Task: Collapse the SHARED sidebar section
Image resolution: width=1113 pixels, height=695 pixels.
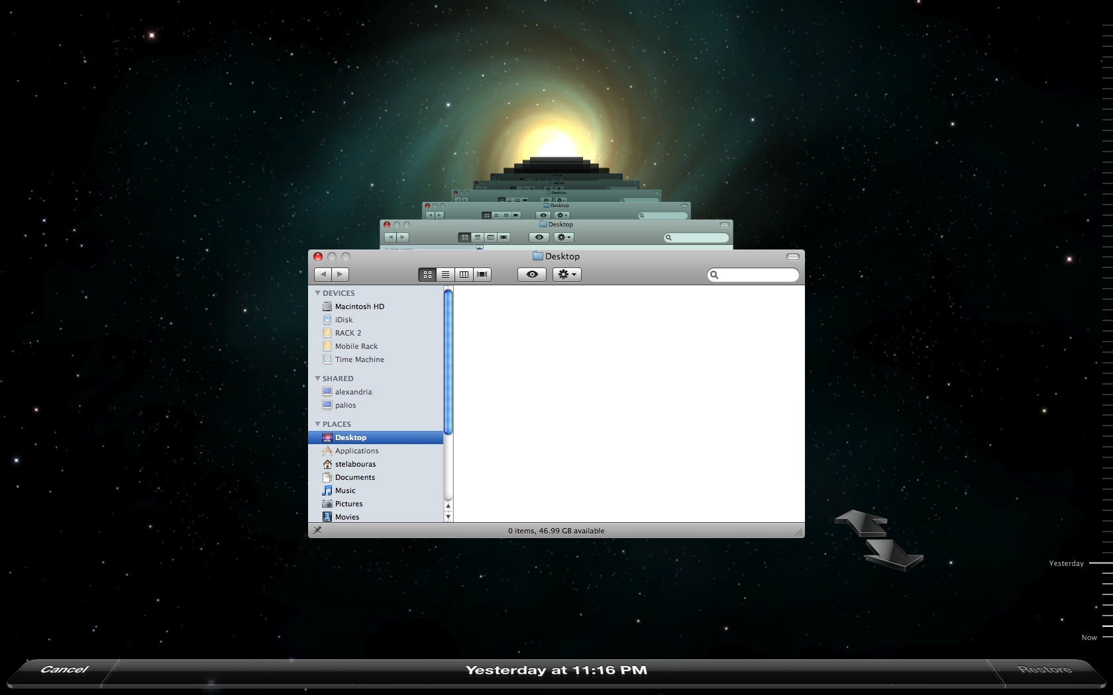Action: 318,379
